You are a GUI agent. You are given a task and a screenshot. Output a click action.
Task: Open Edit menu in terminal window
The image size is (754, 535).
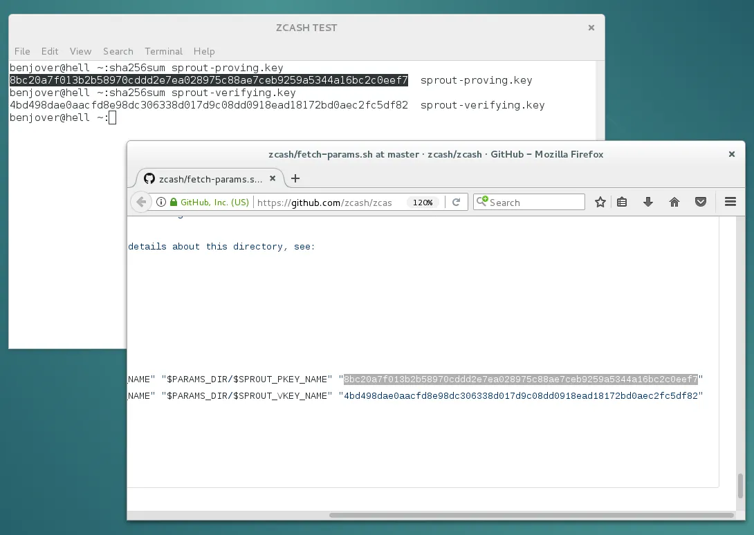pyautogui.click(x=50, y=51)
